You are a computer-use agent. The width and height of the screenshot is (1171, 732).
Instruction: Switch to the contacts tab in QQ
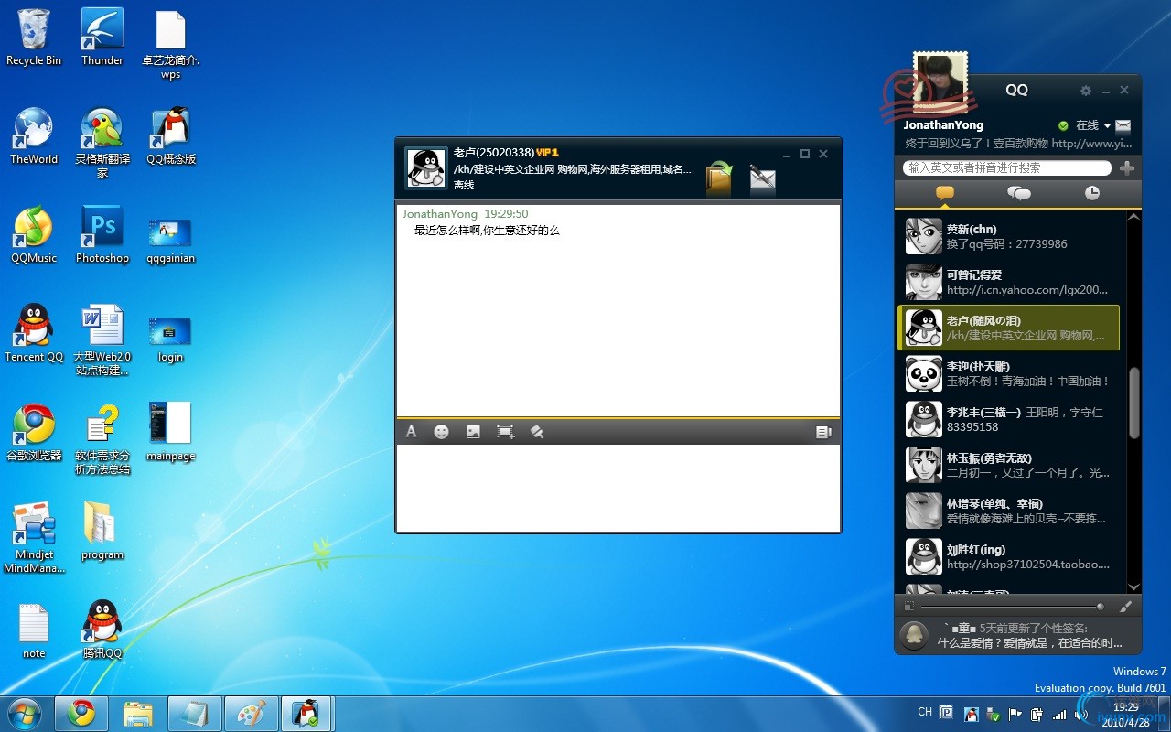(945, 193)
